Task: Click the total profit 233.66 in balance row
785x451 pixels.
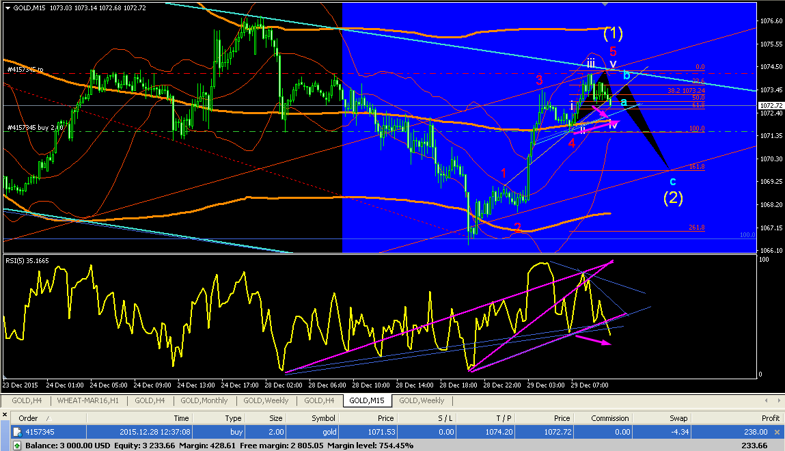Action: coord(754,446)
